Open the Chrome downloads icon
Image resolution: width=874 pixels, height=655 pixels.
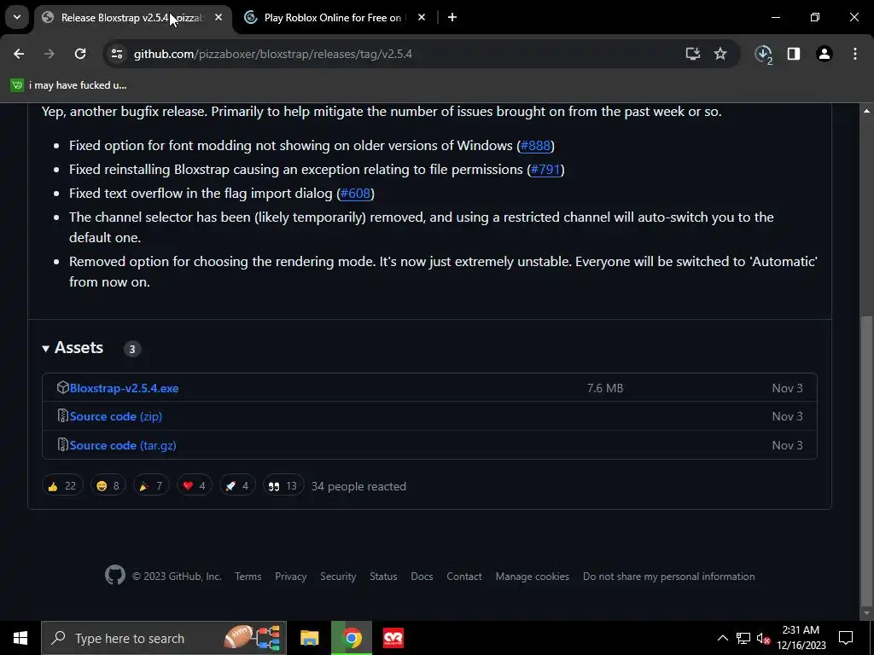coord(763,54)
